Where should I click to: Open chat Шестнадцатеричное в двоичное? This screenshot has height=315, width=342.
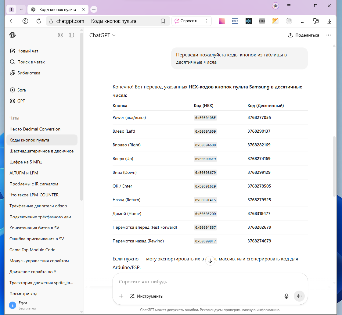[x=41, y=151]
